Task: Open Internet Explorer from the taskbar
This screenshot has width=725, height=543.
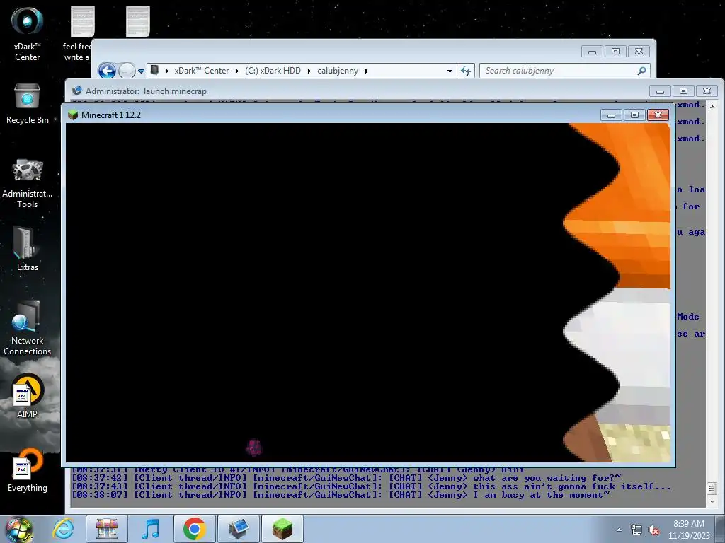Action: pos(63,529)
